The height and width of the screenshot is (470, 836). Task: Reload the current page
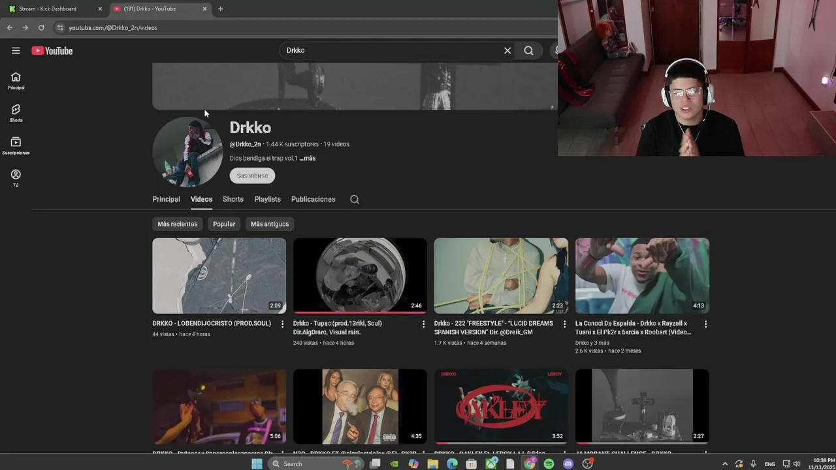(41, 27)
